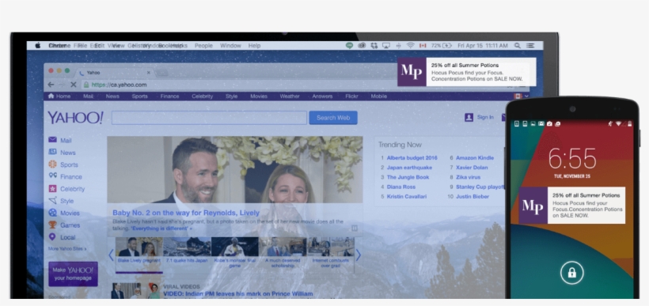Click the Mp logo on desktop notification
Viewport: 649px width, 306px height.
pyautogui.click(x=412, y=71)
